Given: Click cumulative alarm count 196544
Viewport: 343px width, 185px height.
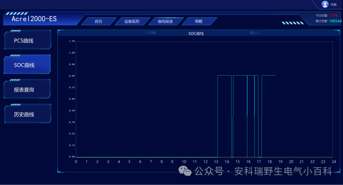Looking at the screenshot, I should click(335, 21).
